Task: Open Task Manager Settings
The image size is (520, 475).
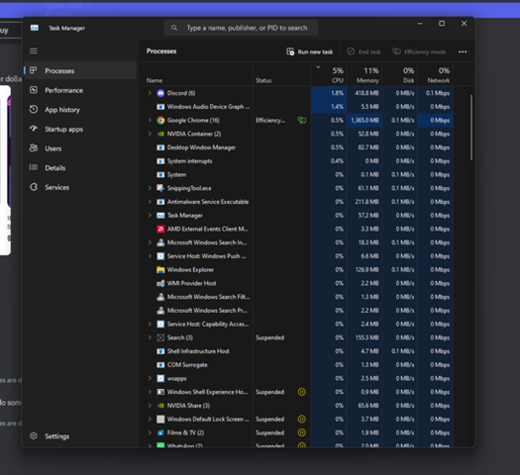Action: pyautogui.click(x=80, y=436)
